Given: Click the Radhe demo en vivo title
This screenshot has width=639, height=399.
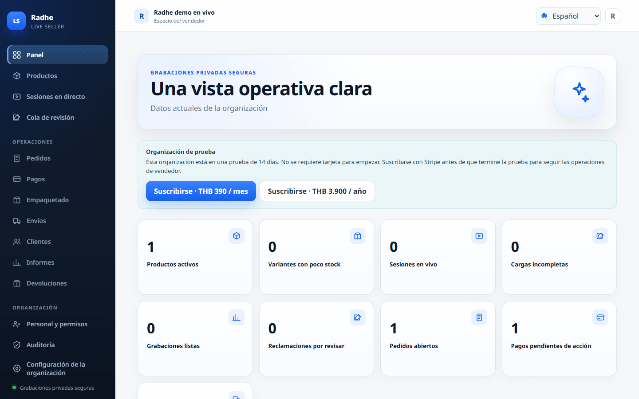Looking at the screenshot, I should click(184, 12).
